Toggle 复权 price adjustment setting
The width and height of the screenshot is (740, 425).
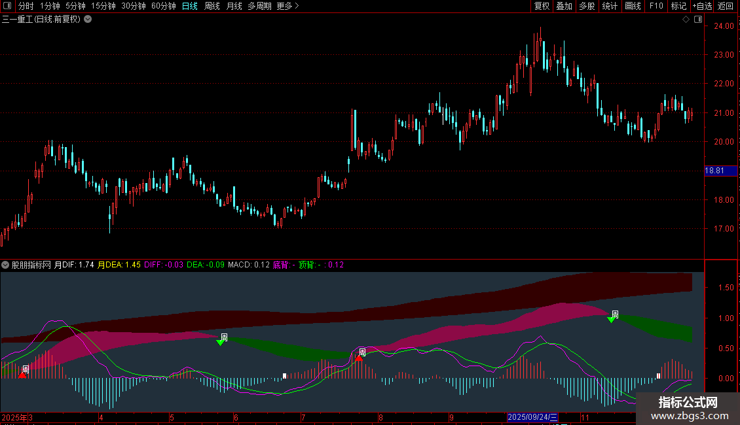tap(542, 6)
